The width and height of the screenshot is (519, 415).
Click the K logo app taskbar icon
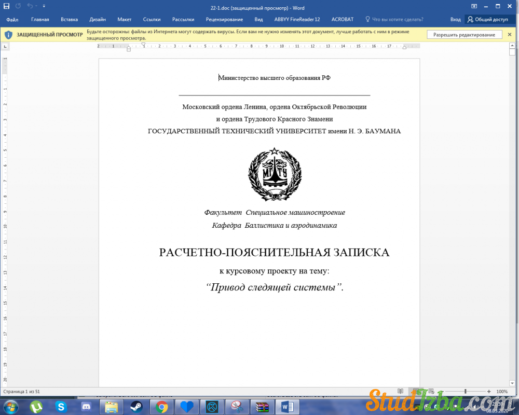212,407
